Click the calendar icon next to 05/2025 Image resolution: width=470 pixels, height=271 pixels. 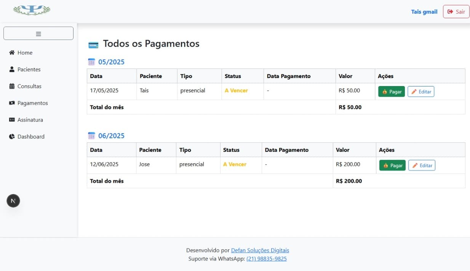click(x=91, y=62)
